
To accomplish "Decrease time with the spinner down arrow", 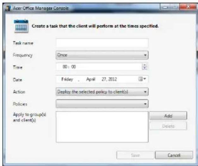I will 145,68.
